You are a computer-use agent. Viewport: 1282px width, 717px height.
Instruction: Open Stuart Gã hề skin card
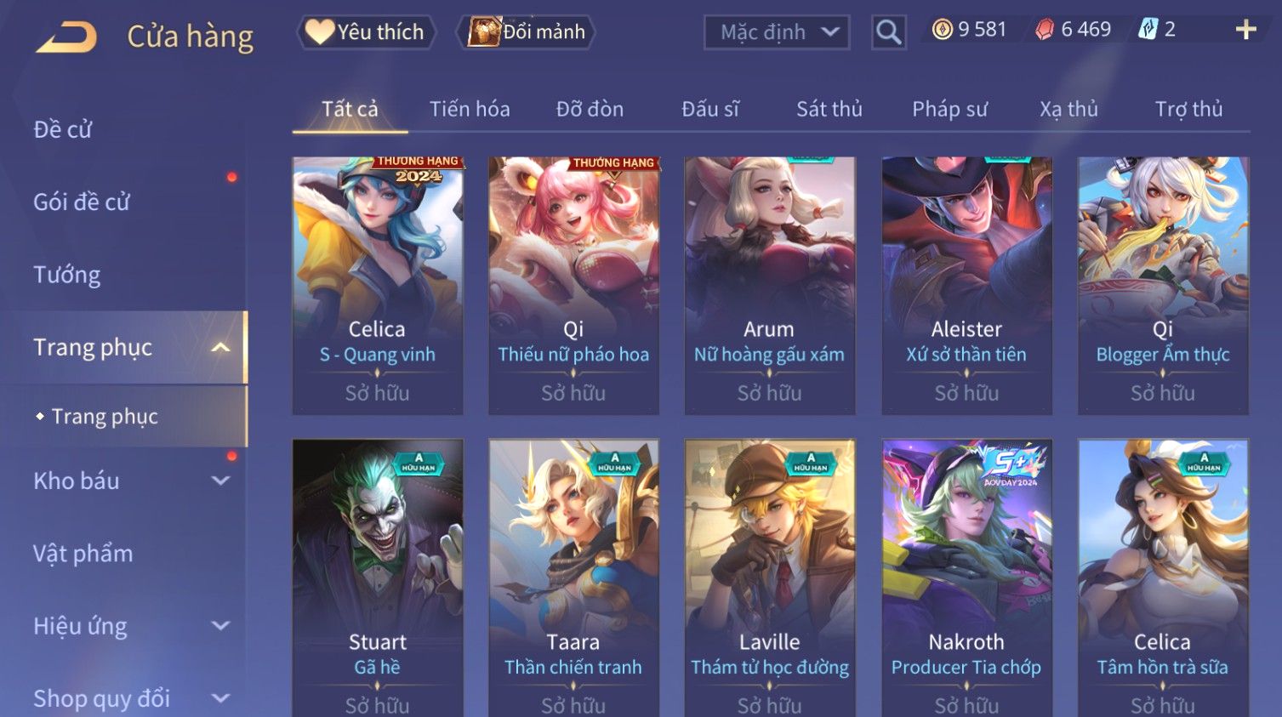pyautogui.click(x=378, y=578)
